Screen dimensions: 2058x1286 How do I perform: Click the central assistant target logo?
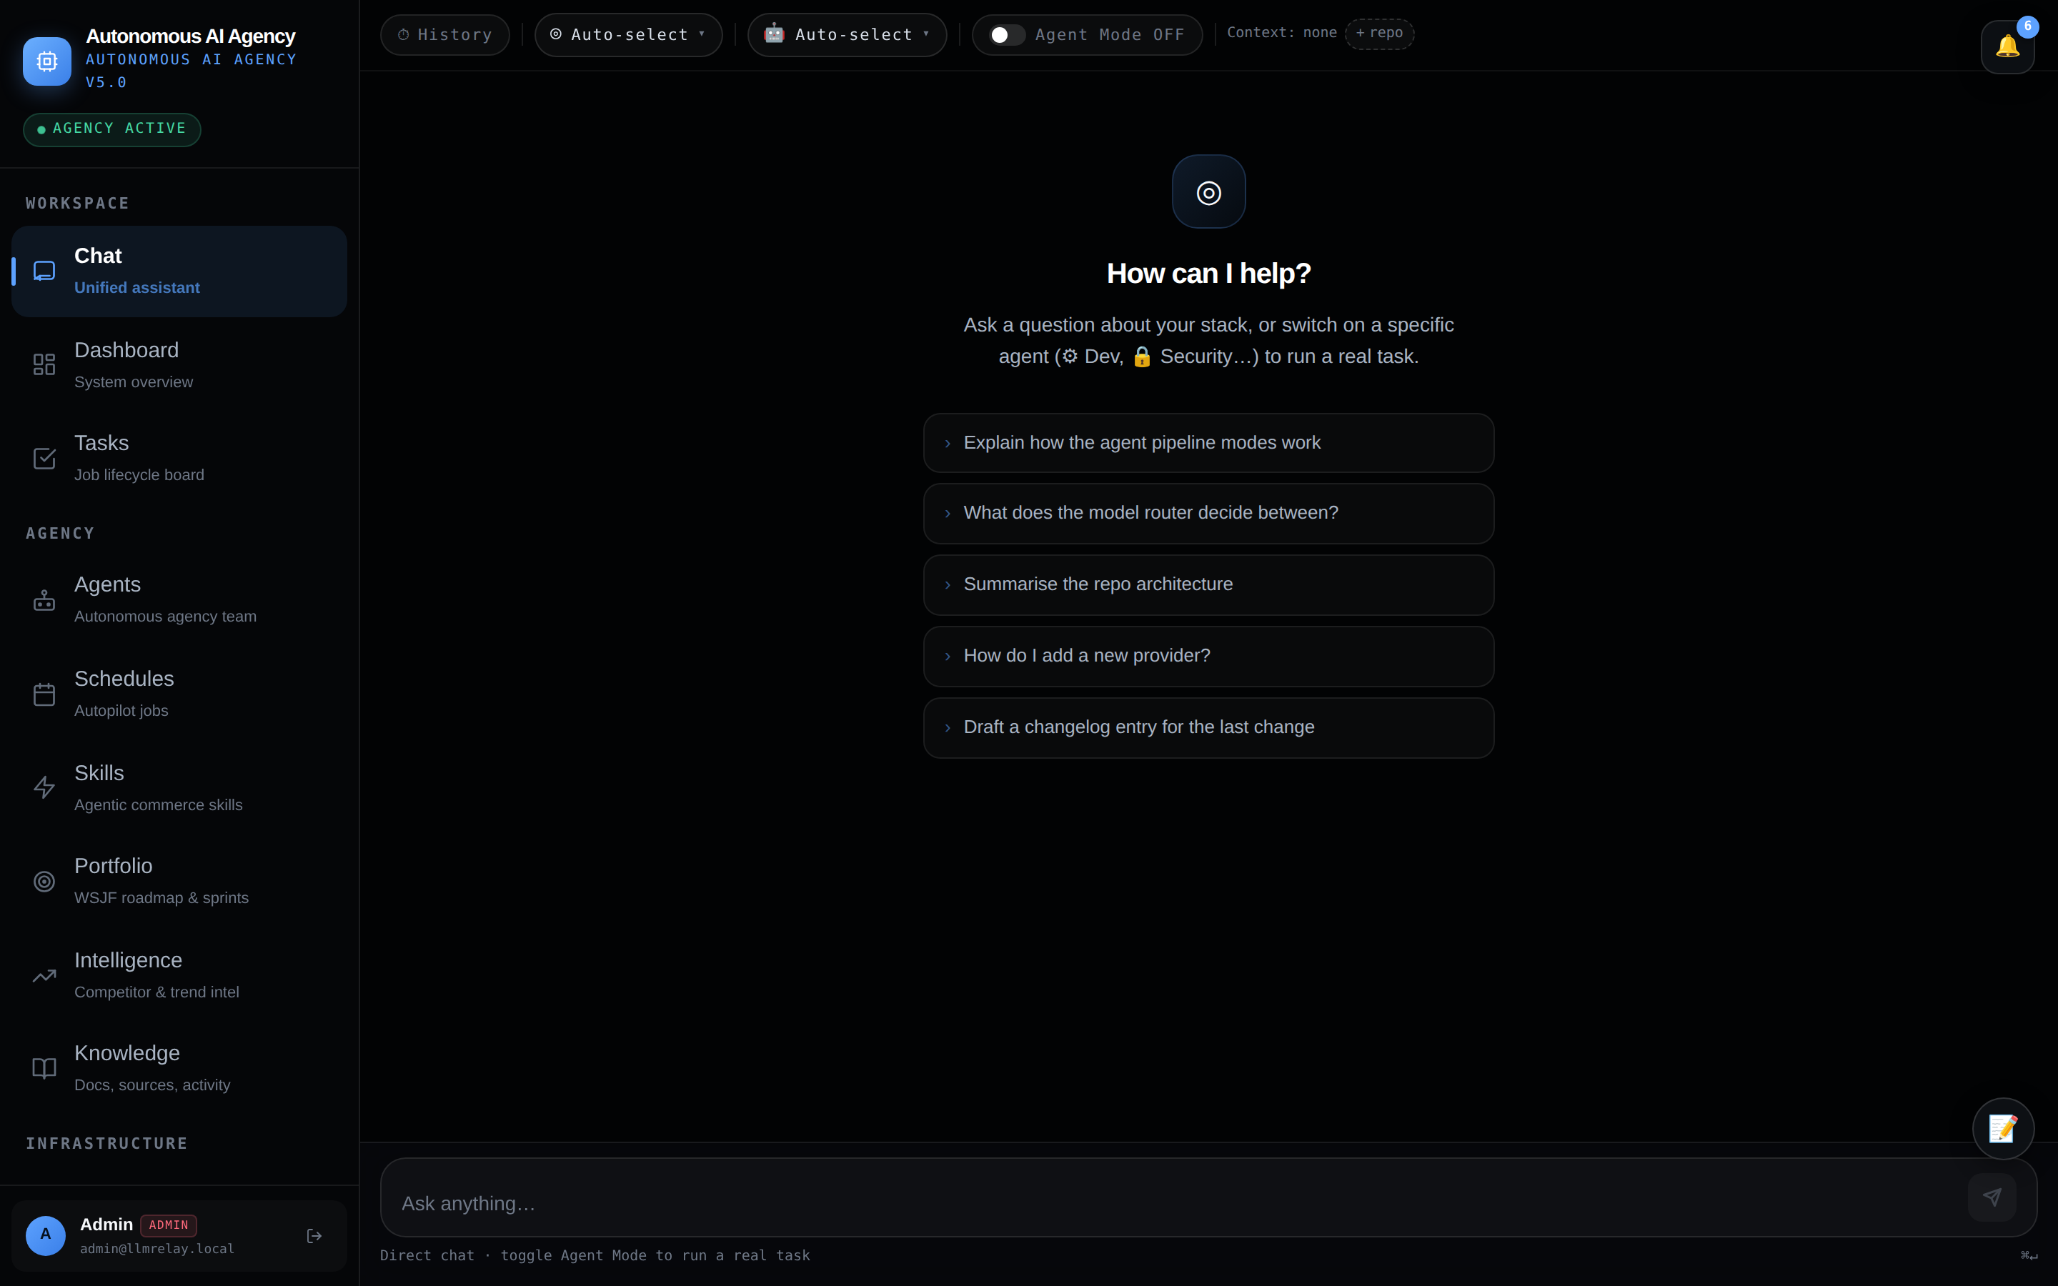point(1208,191)
